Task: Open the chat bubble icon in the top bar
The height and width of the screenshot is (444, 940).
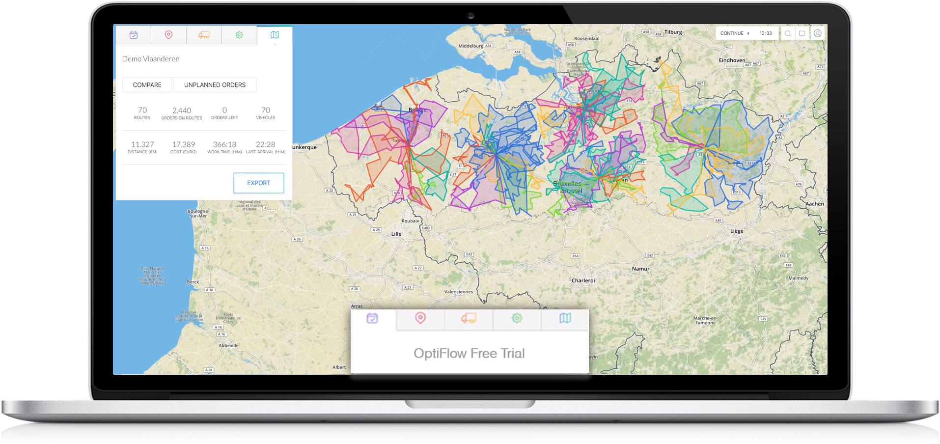Action: (x=802, y=33)
